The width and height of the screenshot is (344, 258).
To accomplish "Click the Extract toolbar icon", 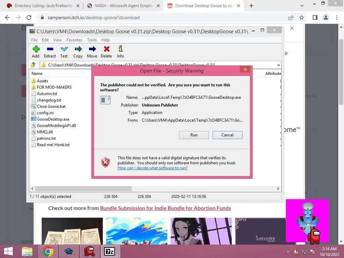I will [x=50, y=52].
